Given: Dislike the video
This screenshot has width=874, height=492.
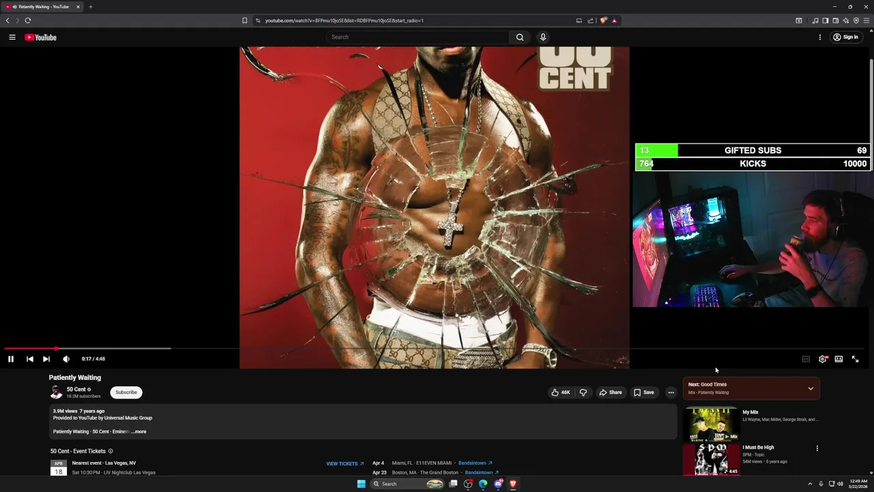Looking at the screenshot, I should pyautogui.click(x=583, y=392).
